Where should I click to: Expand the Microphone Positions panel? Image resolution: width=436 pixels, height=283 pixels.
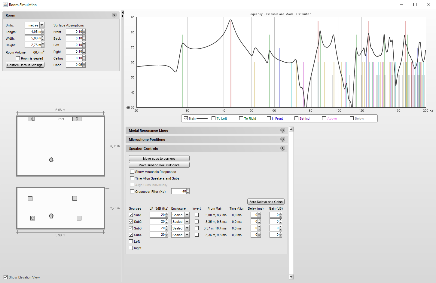pyautogui.click(x=282, y=139)
